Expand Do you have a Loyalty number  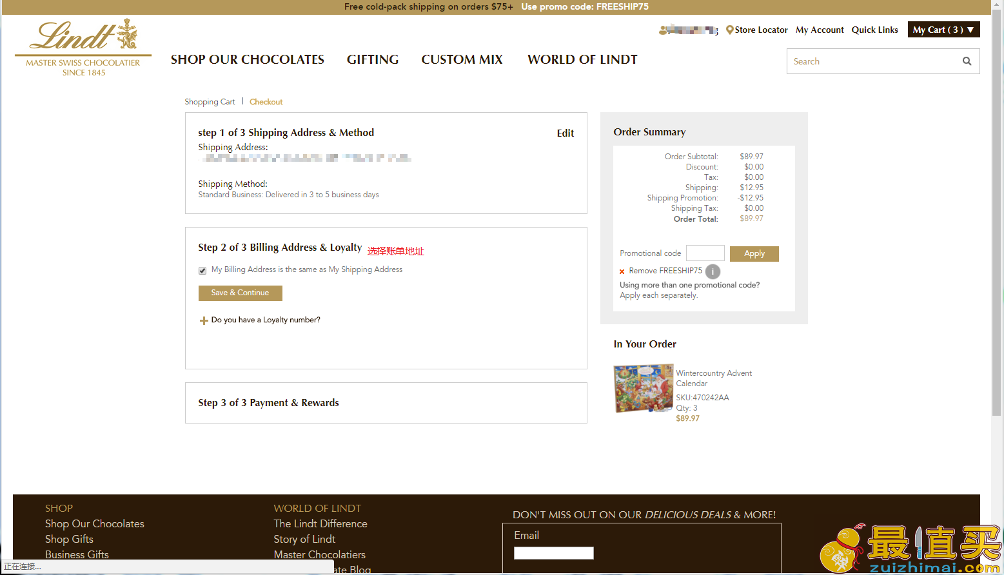(266, 320)
